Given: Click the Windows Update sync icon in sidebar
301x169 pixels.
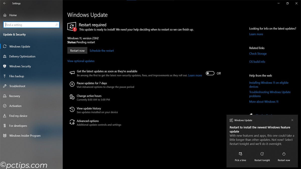Looking at the screenshot, I should pos(5,47).
